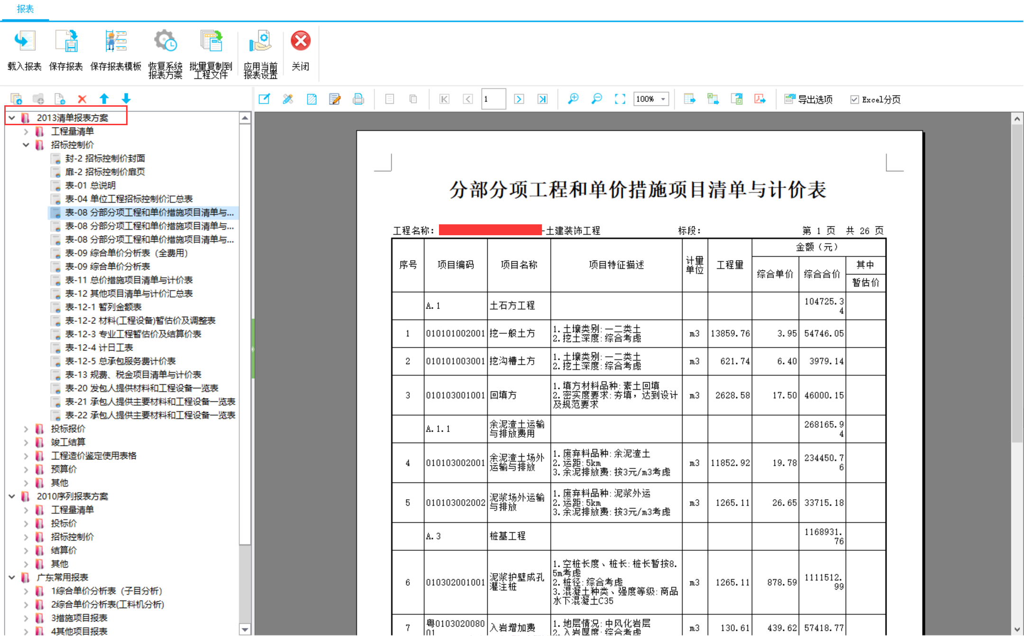Expand the 投标报价 folder
1024x636 pixels.
click(x=26, y=429)
